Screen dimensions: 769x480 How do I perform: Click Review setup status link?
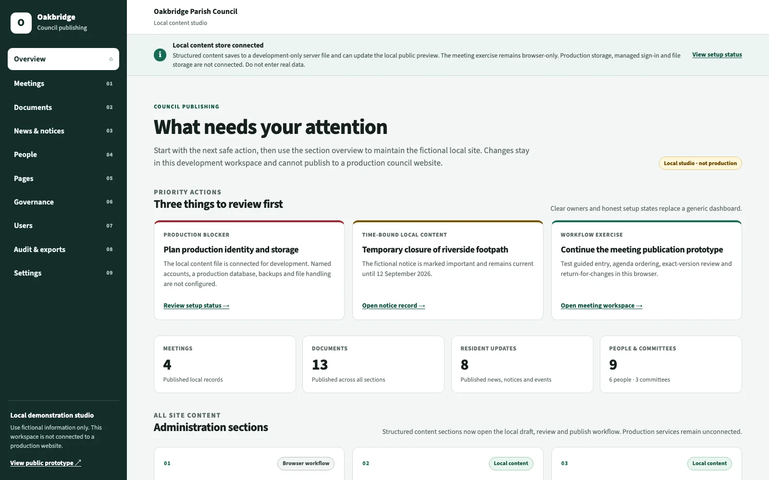(196, 306)
